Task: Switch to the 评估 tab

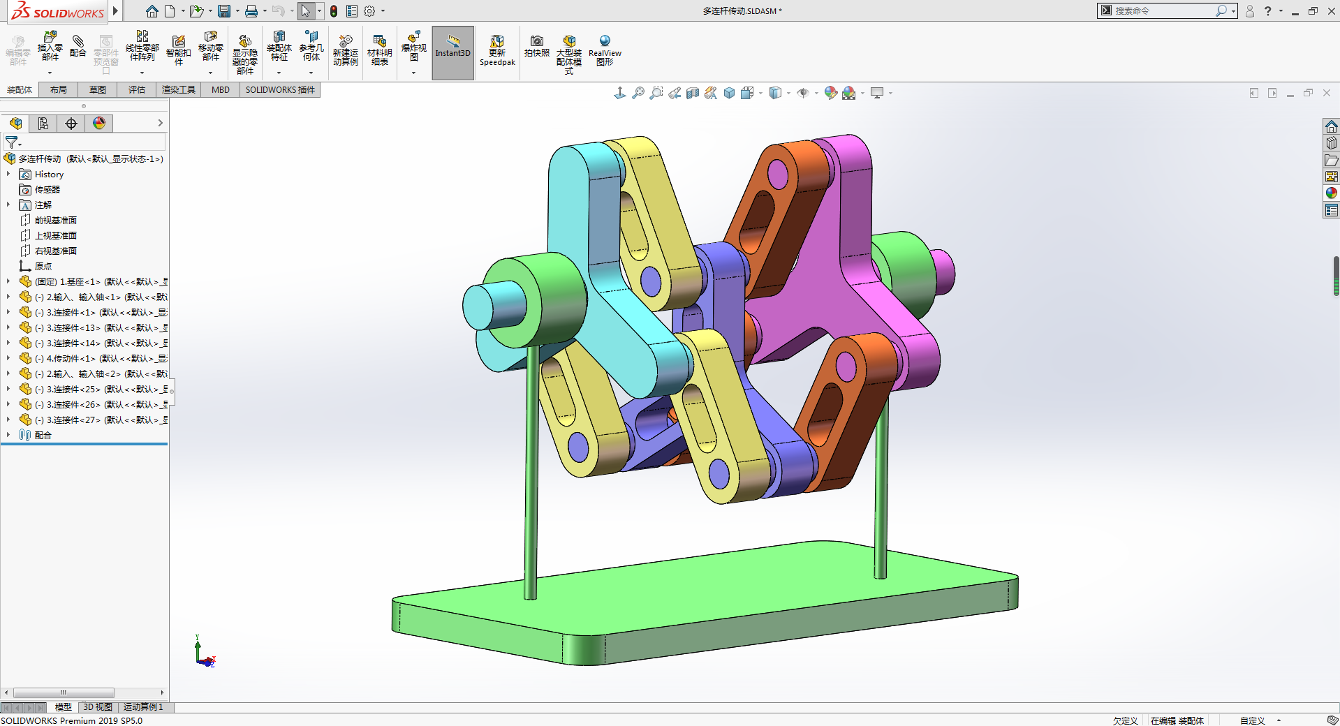Action: coord(137,90)
